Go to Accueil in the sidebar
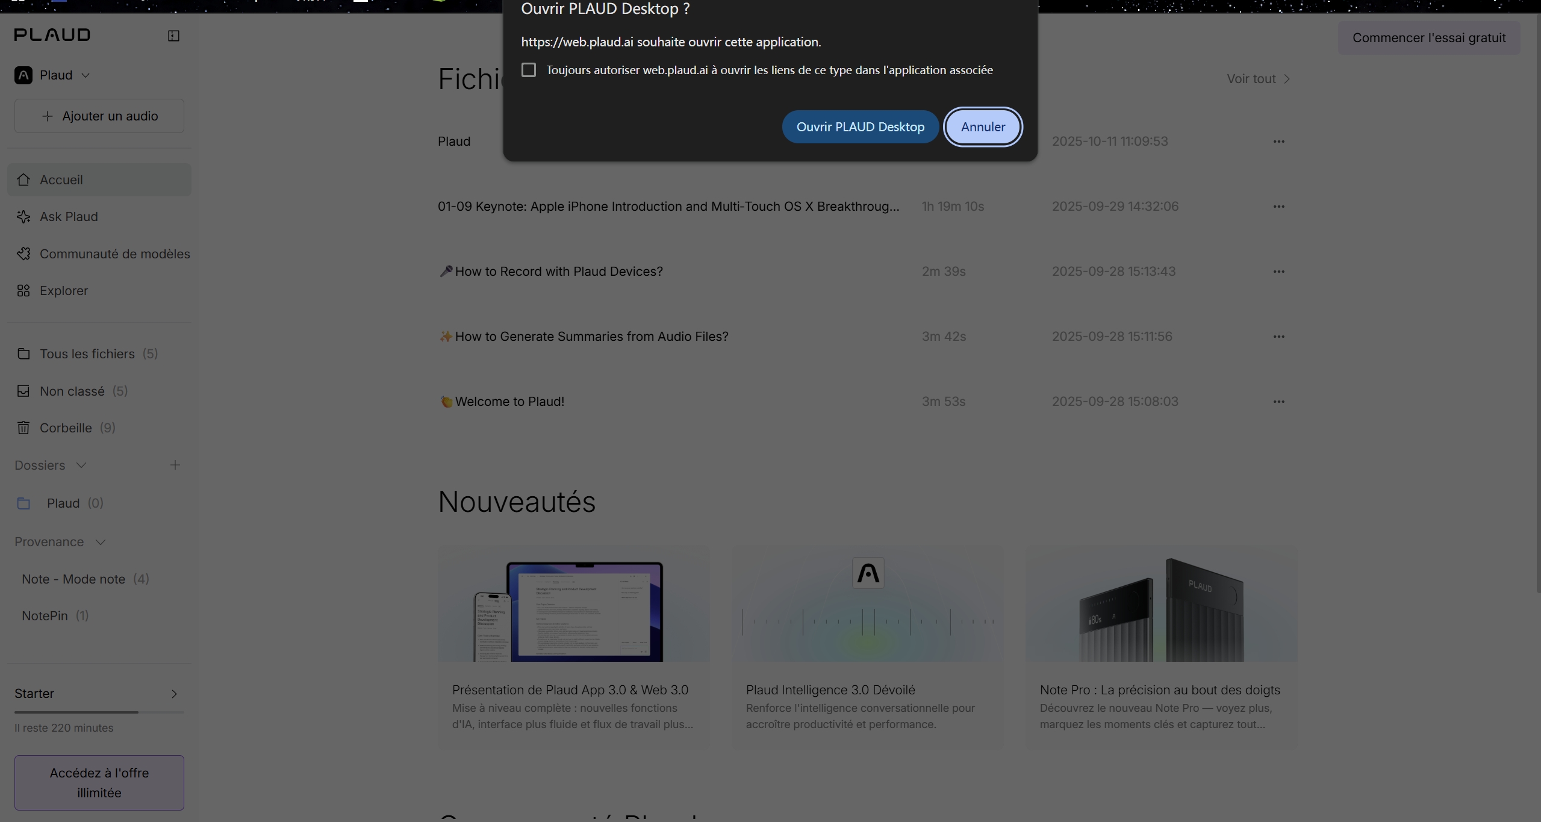This screenshot has width=1541, height=822. coord(99,179)
